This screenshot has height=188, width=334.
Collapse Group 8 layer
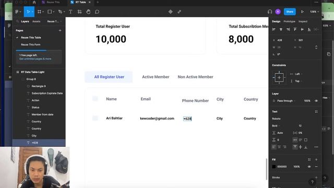(x=23, y=79)
